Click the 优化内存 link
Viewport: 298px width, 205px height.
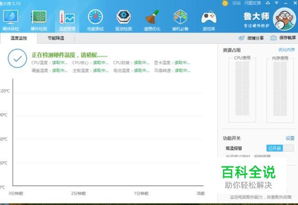[x=287, y=50]
